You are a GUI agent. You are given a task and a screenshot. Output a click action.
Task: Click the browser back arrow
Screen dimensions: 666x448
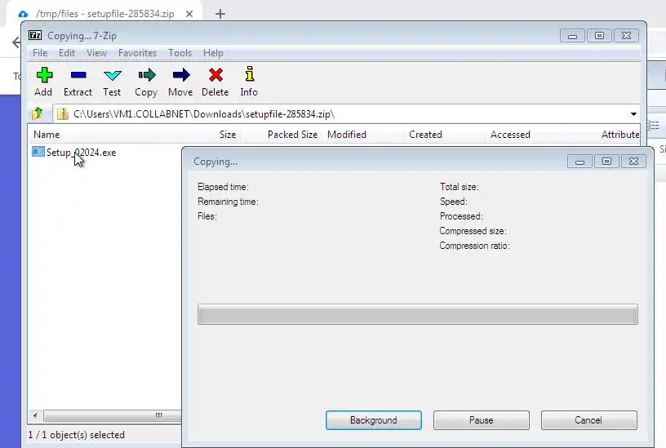(16, 42)
